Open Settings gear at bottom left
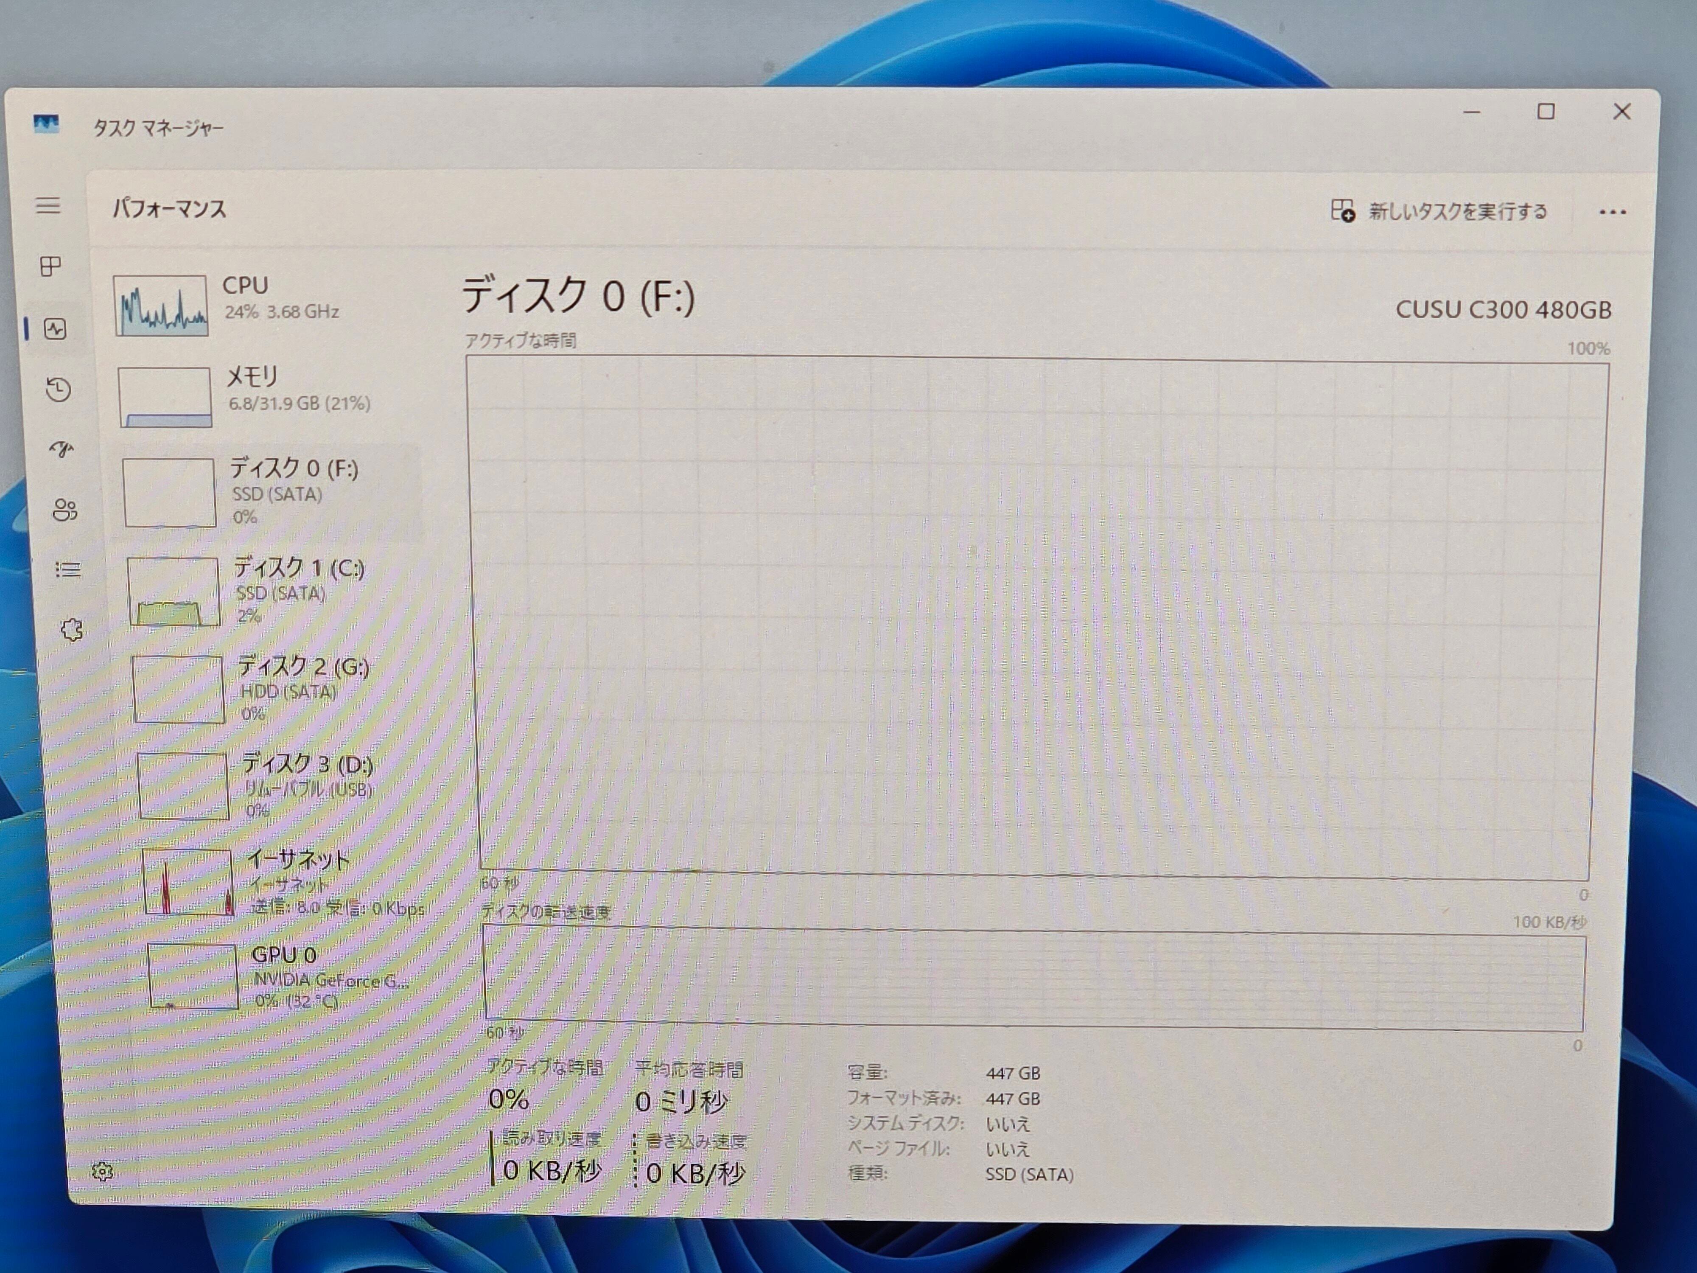The width and height of the screenshot is (1697, 1273). (x=102, y=1171)
